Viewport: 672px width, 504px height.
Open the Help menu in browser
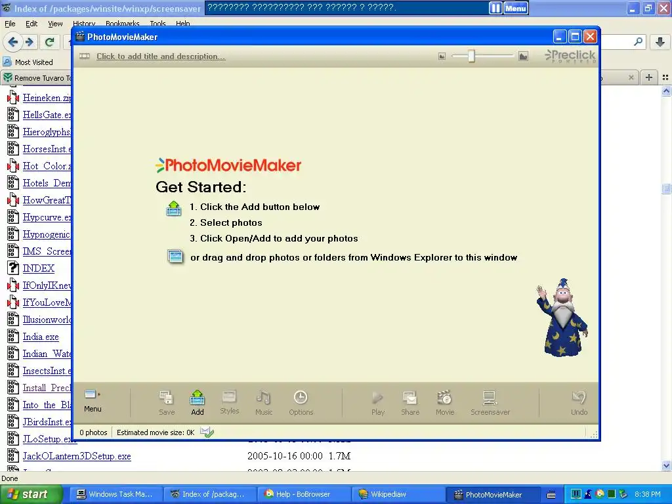pyautogui.click(x=182, y=24)
